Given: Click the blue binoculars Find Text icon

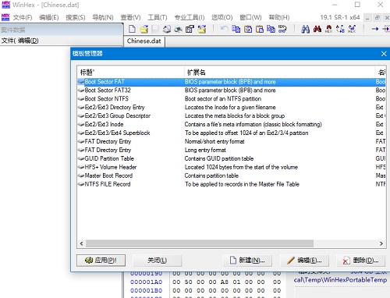Looking at the screenshot, I should tap(305, 29).
